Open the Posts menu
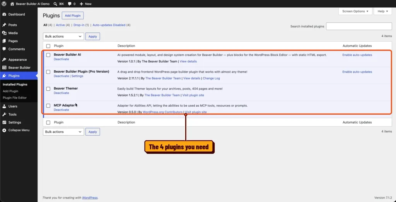The height and width of the screenshot is (202, 396). [13, 25]
